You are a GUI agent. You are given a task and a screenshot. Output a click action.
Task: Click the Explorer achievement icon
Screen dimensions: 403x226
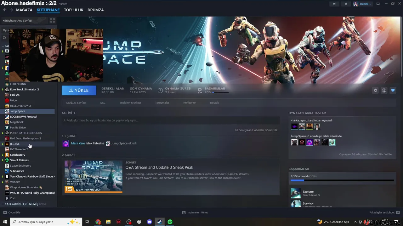[x=296, y=193]
